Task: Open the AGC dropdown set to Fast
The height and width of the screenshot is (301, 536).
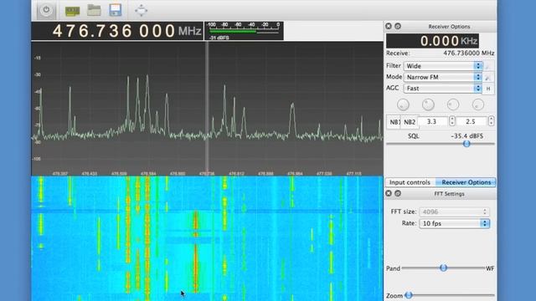Action: (443, 89)
